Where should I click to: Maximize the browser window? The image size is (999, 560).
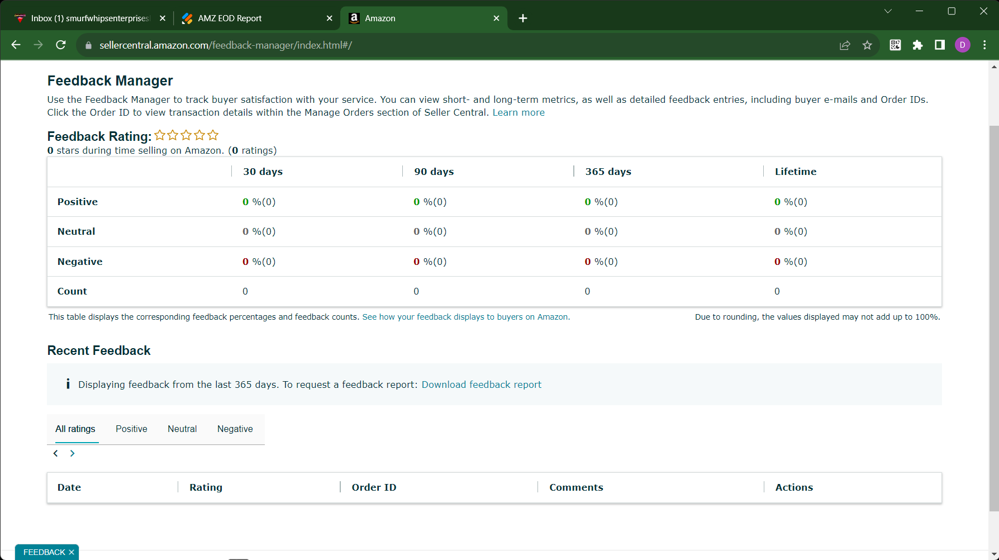coord(952,11)
